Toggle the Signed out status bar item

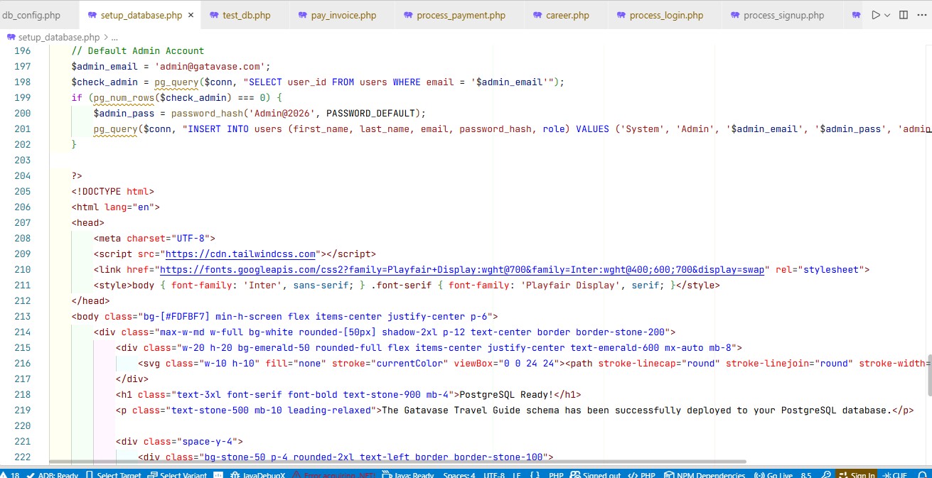point(596,474)
